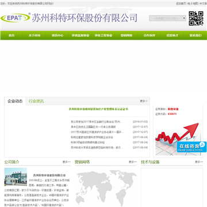
Task: Click the 技术与设备 section heading
Action: 150,162
